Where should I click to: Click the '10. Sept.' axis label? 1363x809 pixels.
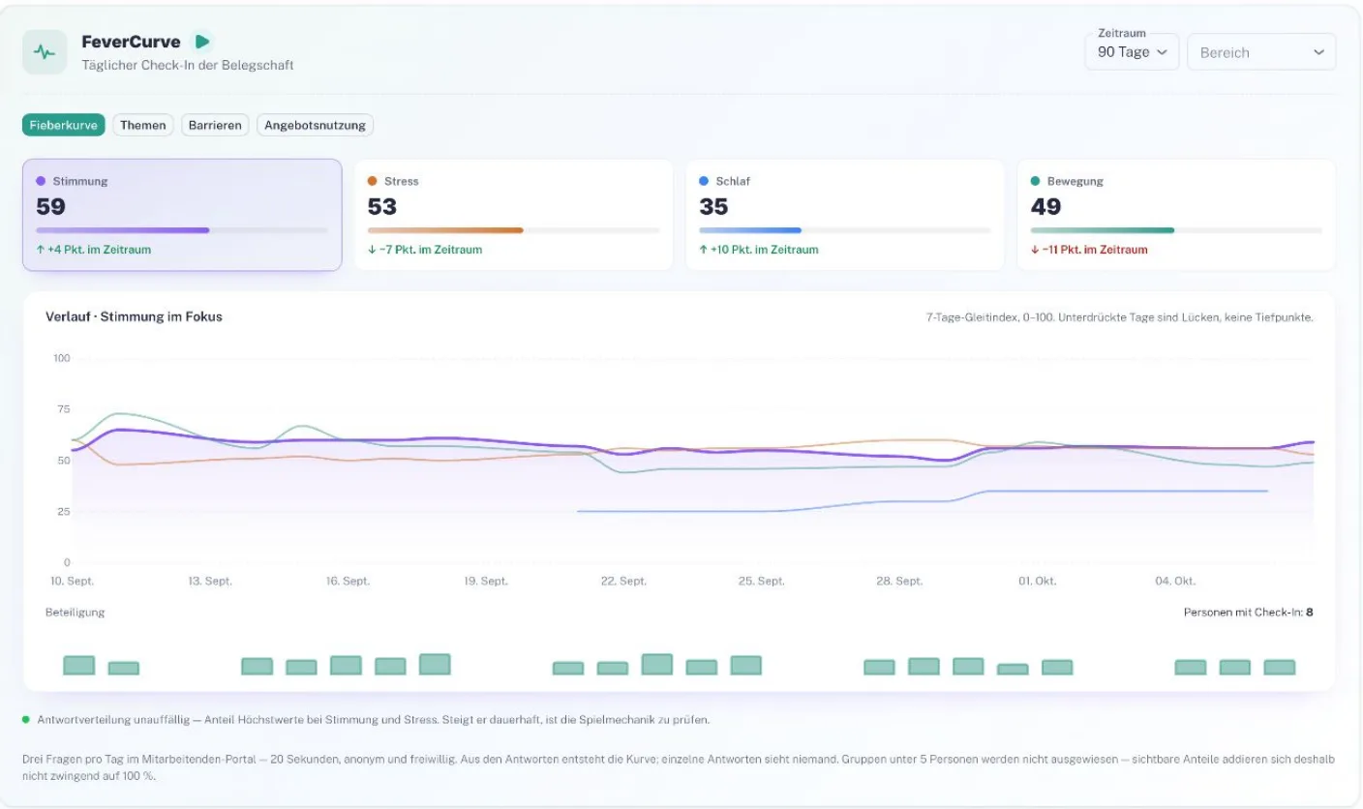(73, 582)
